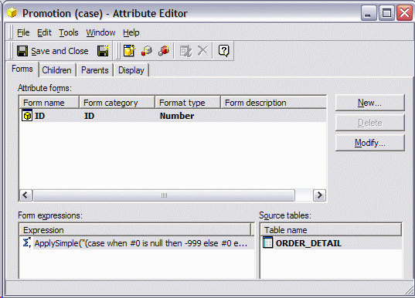Viewport: 415px width, 298px height.
Task: Click the left arrow of horizontal scrollbar
Action: point(26,195)
